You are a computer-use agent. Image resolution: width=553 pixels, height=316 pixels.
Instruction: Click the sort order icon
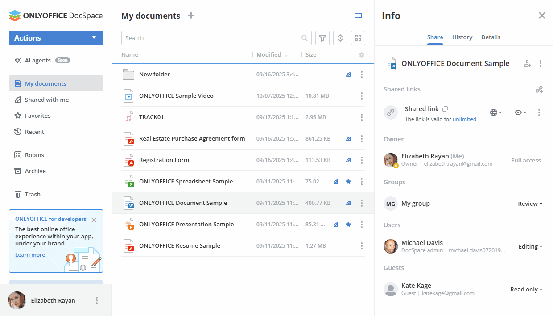coord(340,38)
